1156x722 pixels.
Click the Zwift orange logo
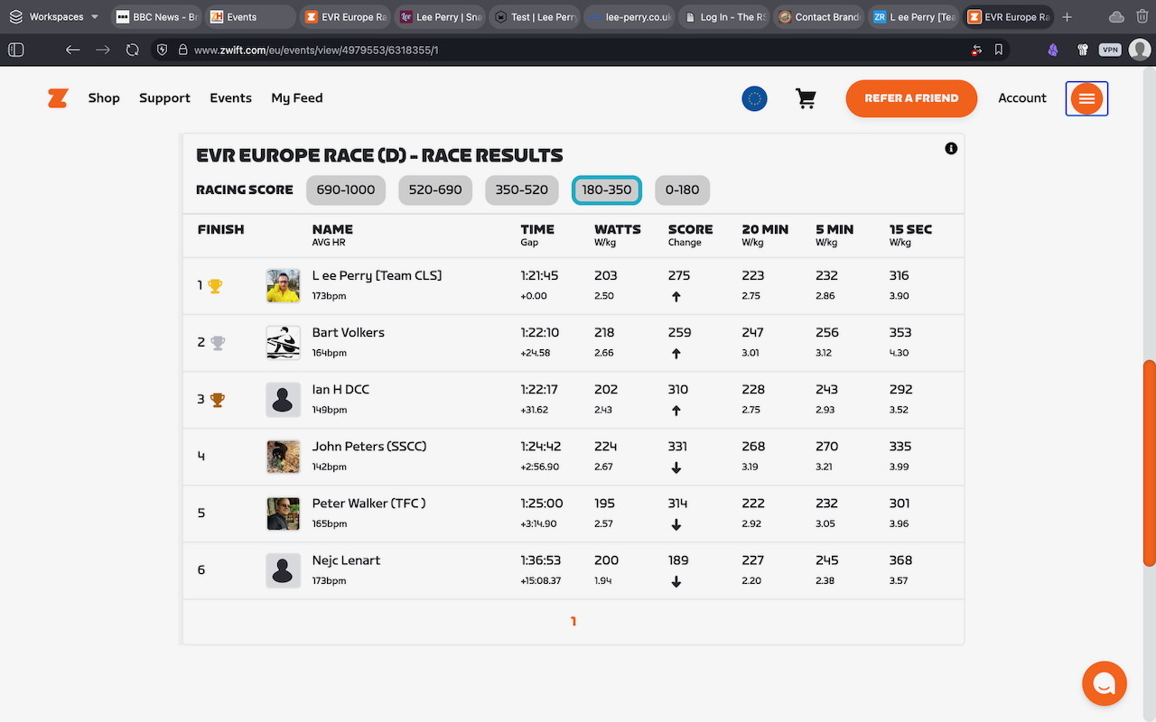[x=58, y=98]
